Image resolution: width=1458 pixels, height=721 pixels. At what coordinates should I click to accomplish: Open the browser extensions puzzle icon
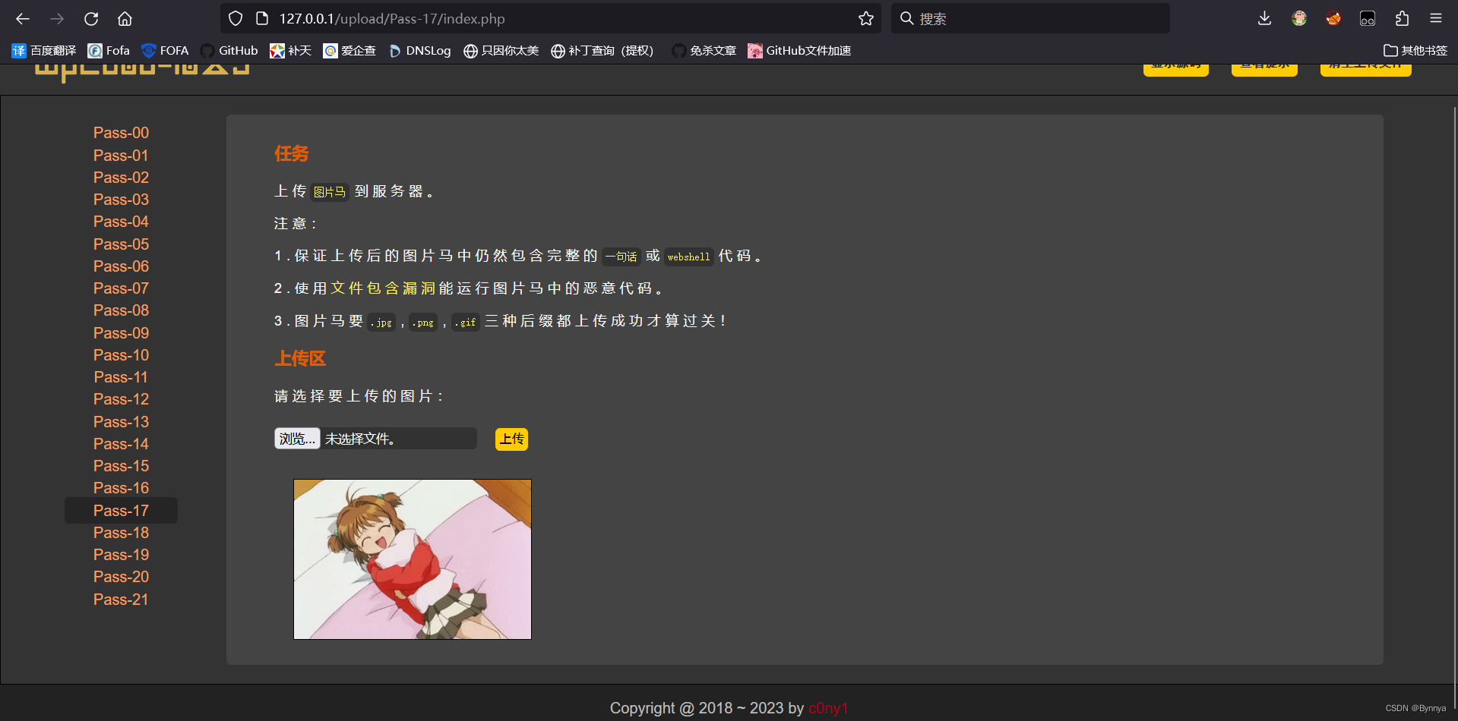click(1402, 18)
